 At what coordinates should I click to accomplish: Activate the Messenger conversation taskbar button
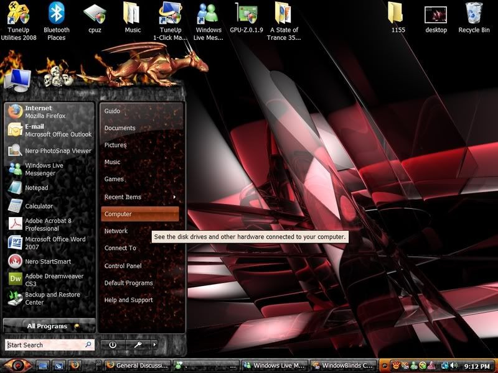coord(207,366)
